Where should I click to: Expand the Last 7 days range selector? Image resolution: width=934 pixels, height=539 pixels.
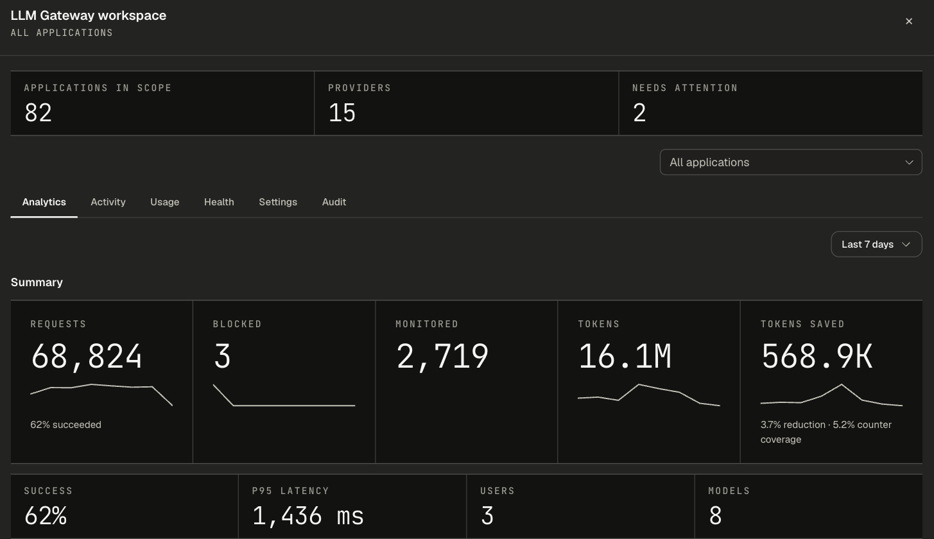tap(876, 244)
